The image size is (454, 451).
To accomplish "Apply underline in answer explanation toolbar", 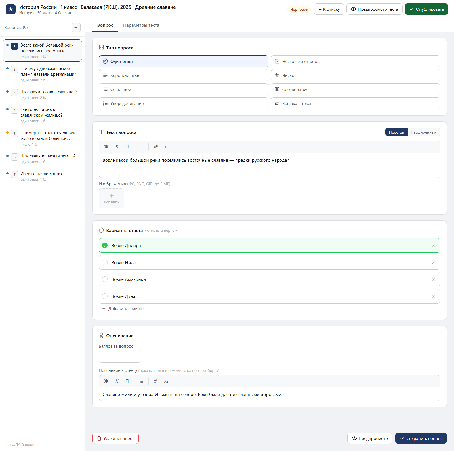I will (127, 381).
